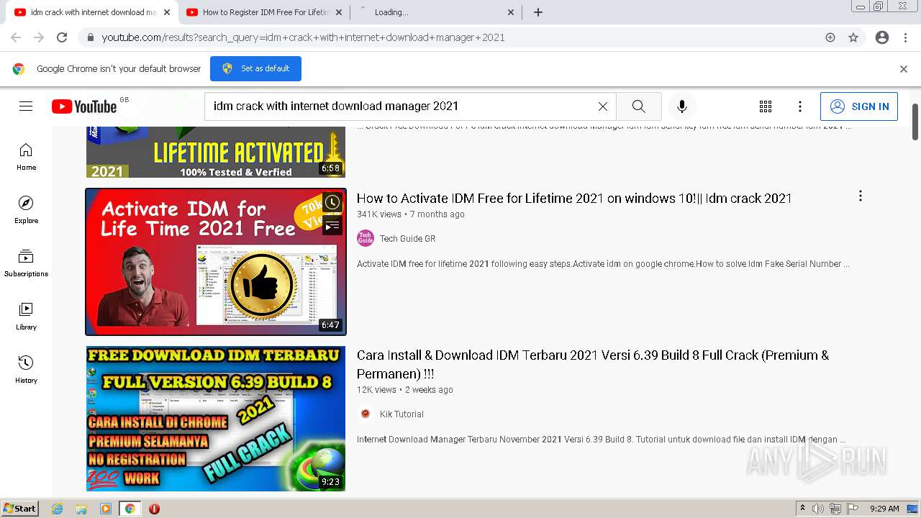
Task: Click the Tech Guide GR channel avatar
Action: coord(366,238)
